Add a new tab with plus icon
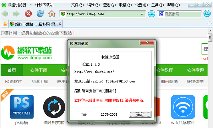Screen dimensions: 213x133 click(209, 24)
